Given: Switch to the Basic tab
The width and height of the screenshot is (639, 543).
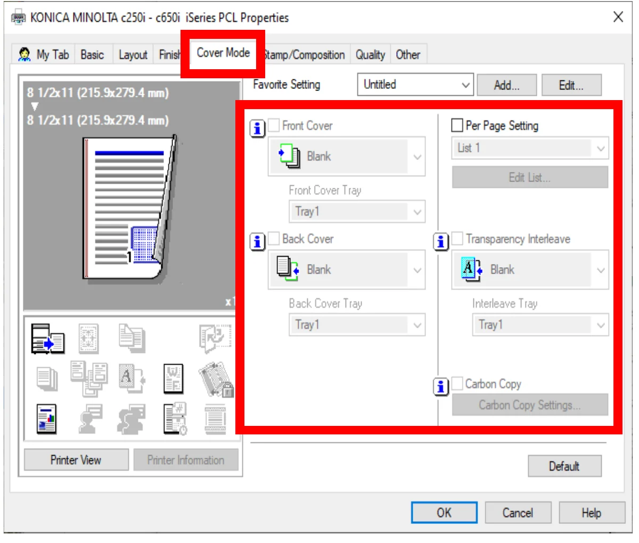Looking at the screenshot, I should point(93,55).
